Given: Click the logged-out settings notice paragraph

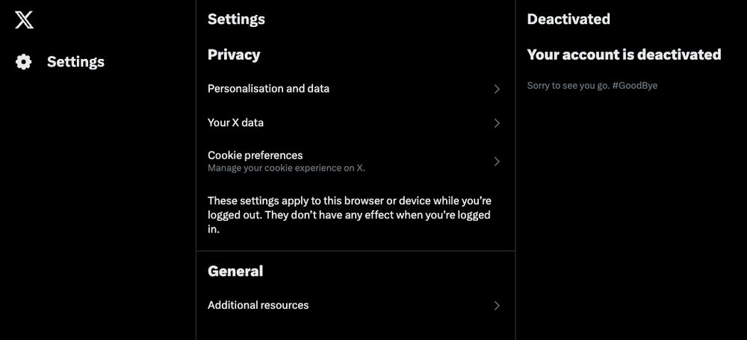Looking at the screenshot, I should [350, 215].
